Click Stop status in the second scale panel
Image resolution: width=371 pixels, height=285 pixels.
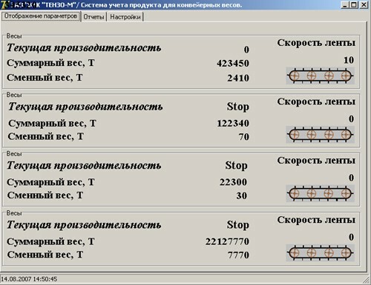[x=237, y=107]
